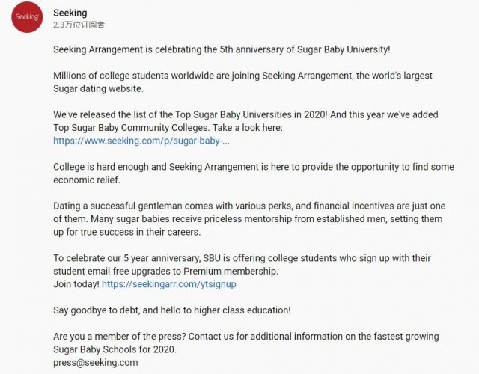The height and width of the screenshot is (374, 479).
Task: Click the 'free upgrades to Premium membership' line
Action: [166, 271]
